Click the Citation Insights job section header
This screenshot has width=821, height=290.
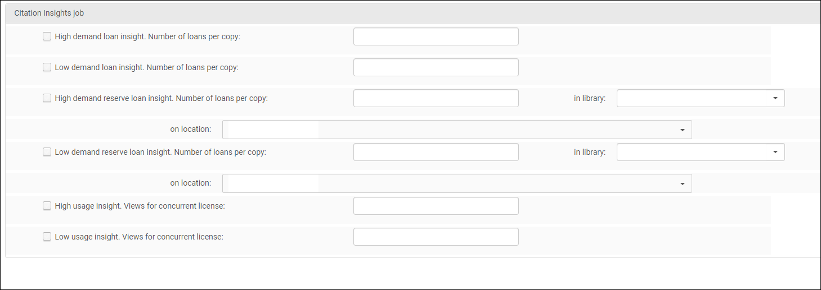tap(49, 13)
